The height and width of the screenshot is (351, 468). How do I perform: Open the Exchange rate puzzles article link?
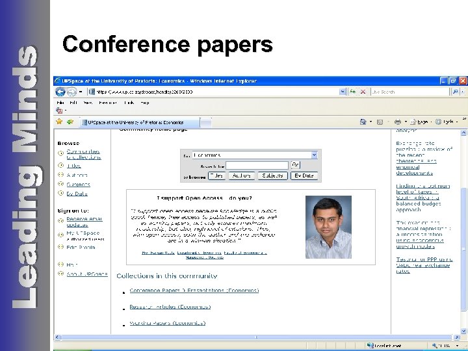[x=424, y=158]
